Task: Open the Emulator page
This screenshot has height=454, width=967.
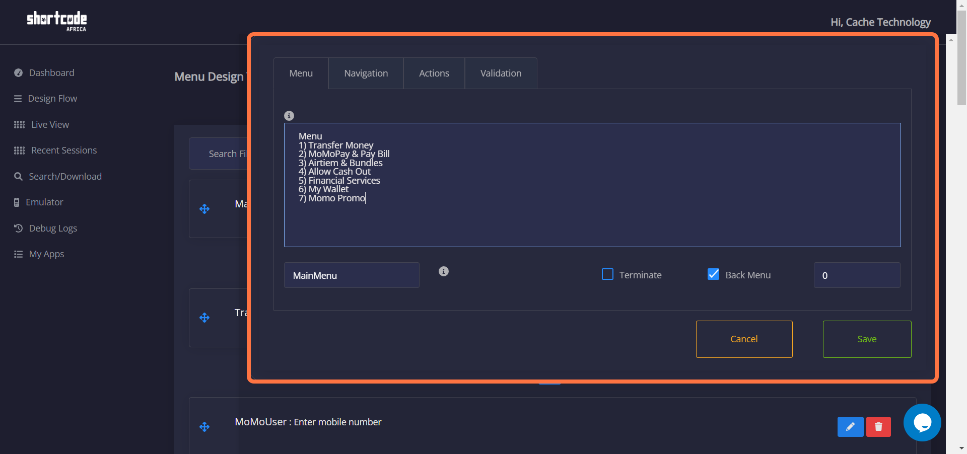Action: tap(44, 202)
